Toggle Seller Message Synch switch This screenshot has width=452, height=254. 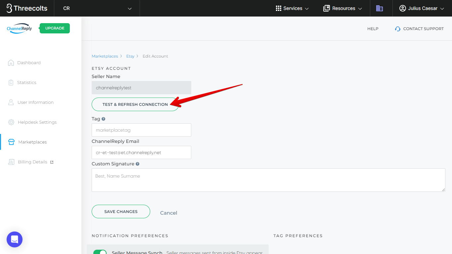pyautogui.click(x=100, y=252)
